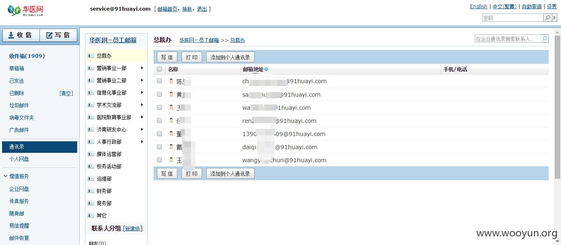This screenshot has height=245, width=561.
Task: Expand the 济南研发中心 submenu arrow
Action: [x=142, y=129]
